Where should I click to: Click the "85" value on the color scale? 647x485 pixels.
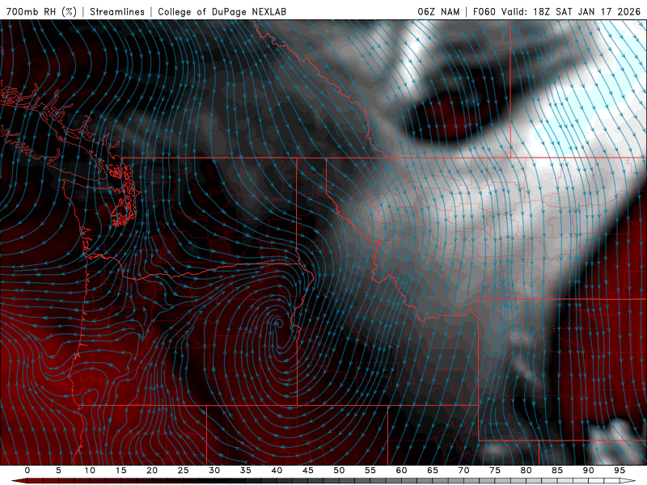557,470
